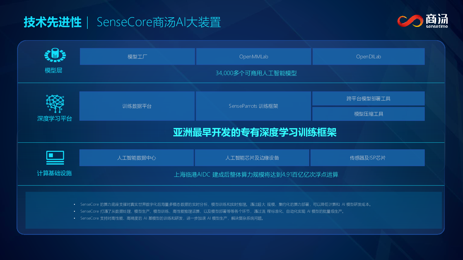Click the 模型层 label
Image resolution: width=463 pixels, height=260 pixels.
54,70
